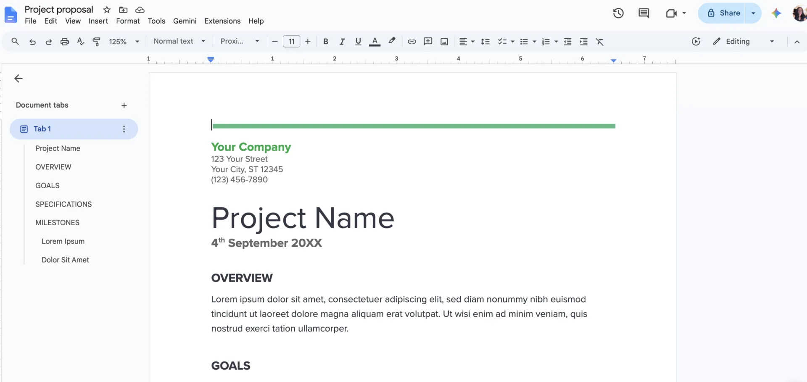Open Gemini sparkle assistant icon

[776, 13]
